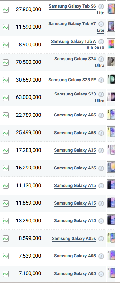This screenshot has width=120, height=283.
Task: Click info icon for Galaxy A05s
Action: tap(101, 239)
